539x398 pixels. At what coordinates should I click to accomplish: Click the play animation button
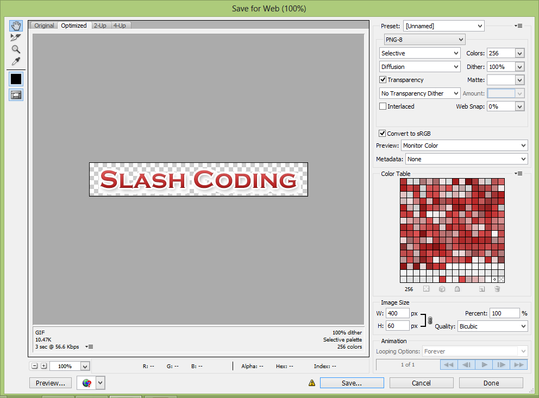point(484,364)
